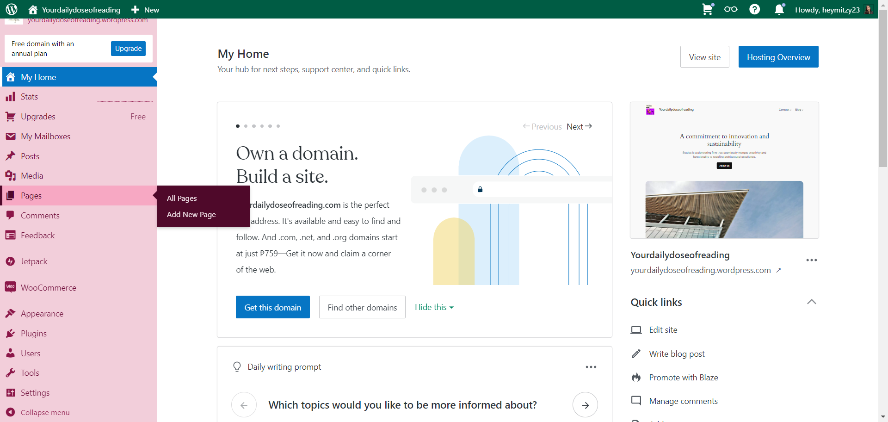Open the Appearance menu item
Screen dimensions: 888x422
(x=80, y=314)
